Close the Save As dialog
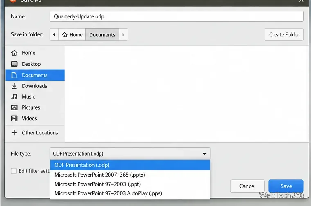The width and height of the screenshot is (311, 206). 301,1
